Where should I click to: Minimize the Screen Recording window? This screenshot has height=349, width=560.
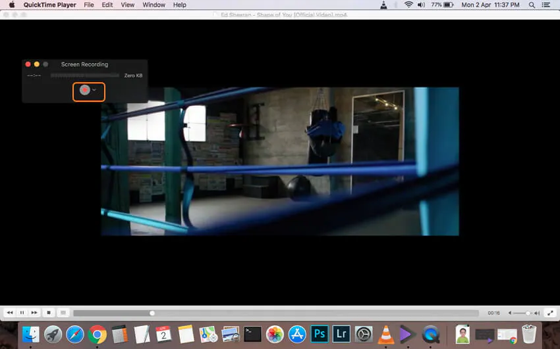click(37, 64)
